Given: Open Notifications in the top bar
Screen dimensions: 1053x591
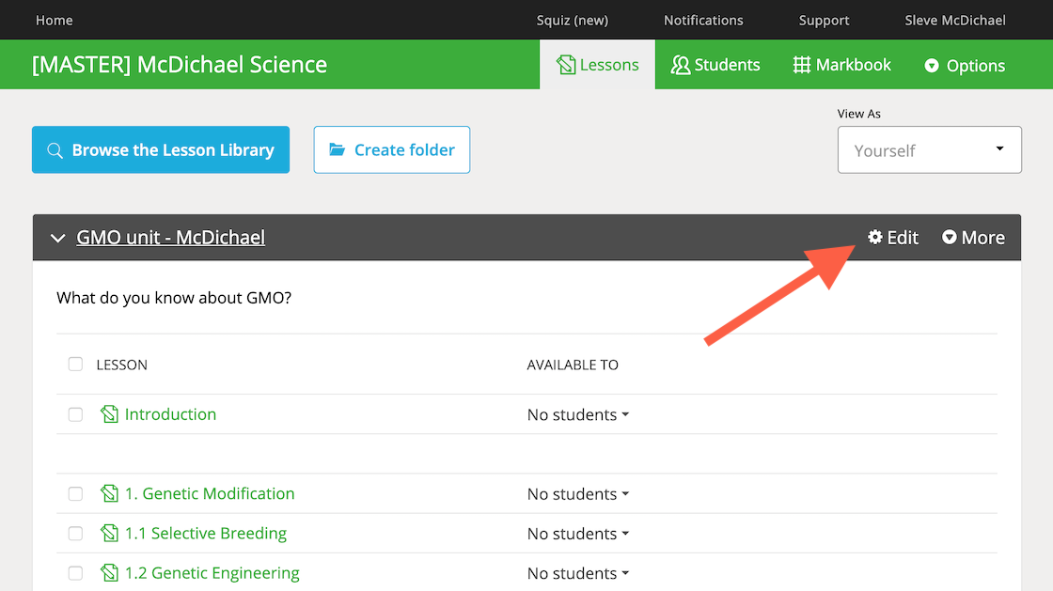Looking at the screenshot, I should click(703, 20).
